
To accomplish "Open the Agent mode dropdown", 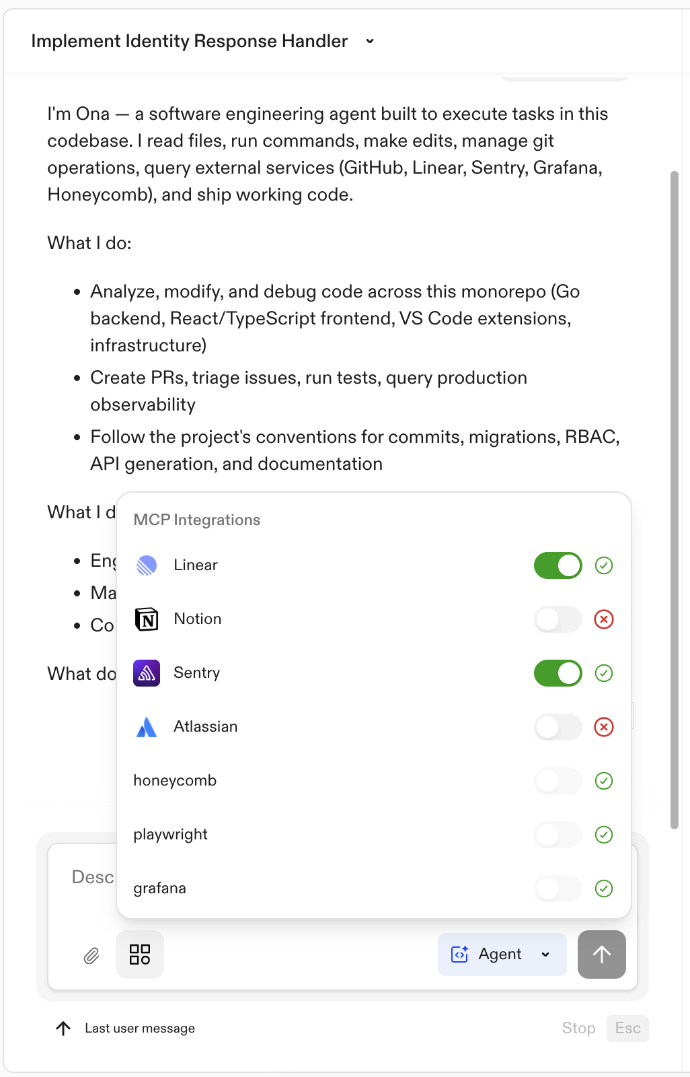I will 545,954.
